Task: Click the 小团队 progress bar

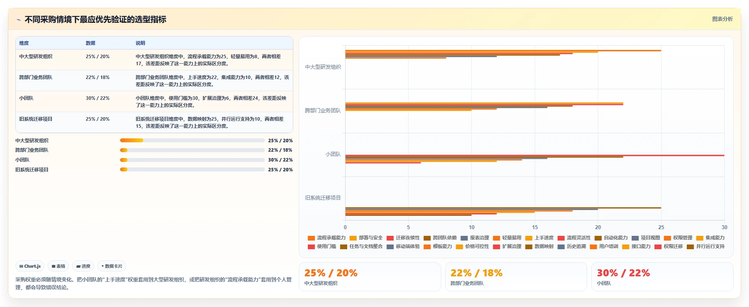Action: (x=192, y=160)
